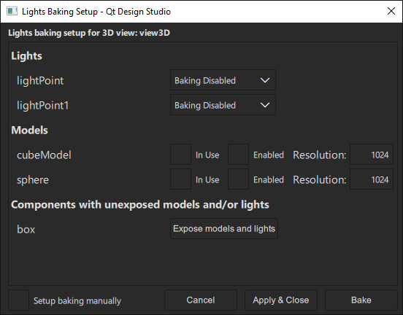
Task: Check the Setup baking manually checkbox
Action: (18, 300)
